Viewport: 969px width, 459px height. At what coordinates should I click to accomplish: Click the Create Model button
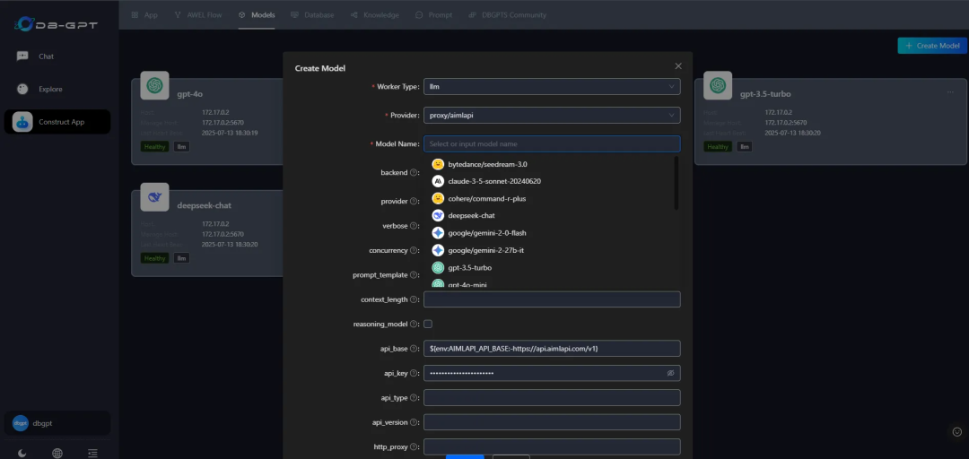click(x=932, y=46)
